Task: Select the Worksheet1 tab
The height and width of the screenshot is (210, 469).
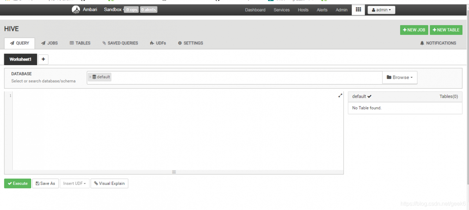Action: coord(21,59)
